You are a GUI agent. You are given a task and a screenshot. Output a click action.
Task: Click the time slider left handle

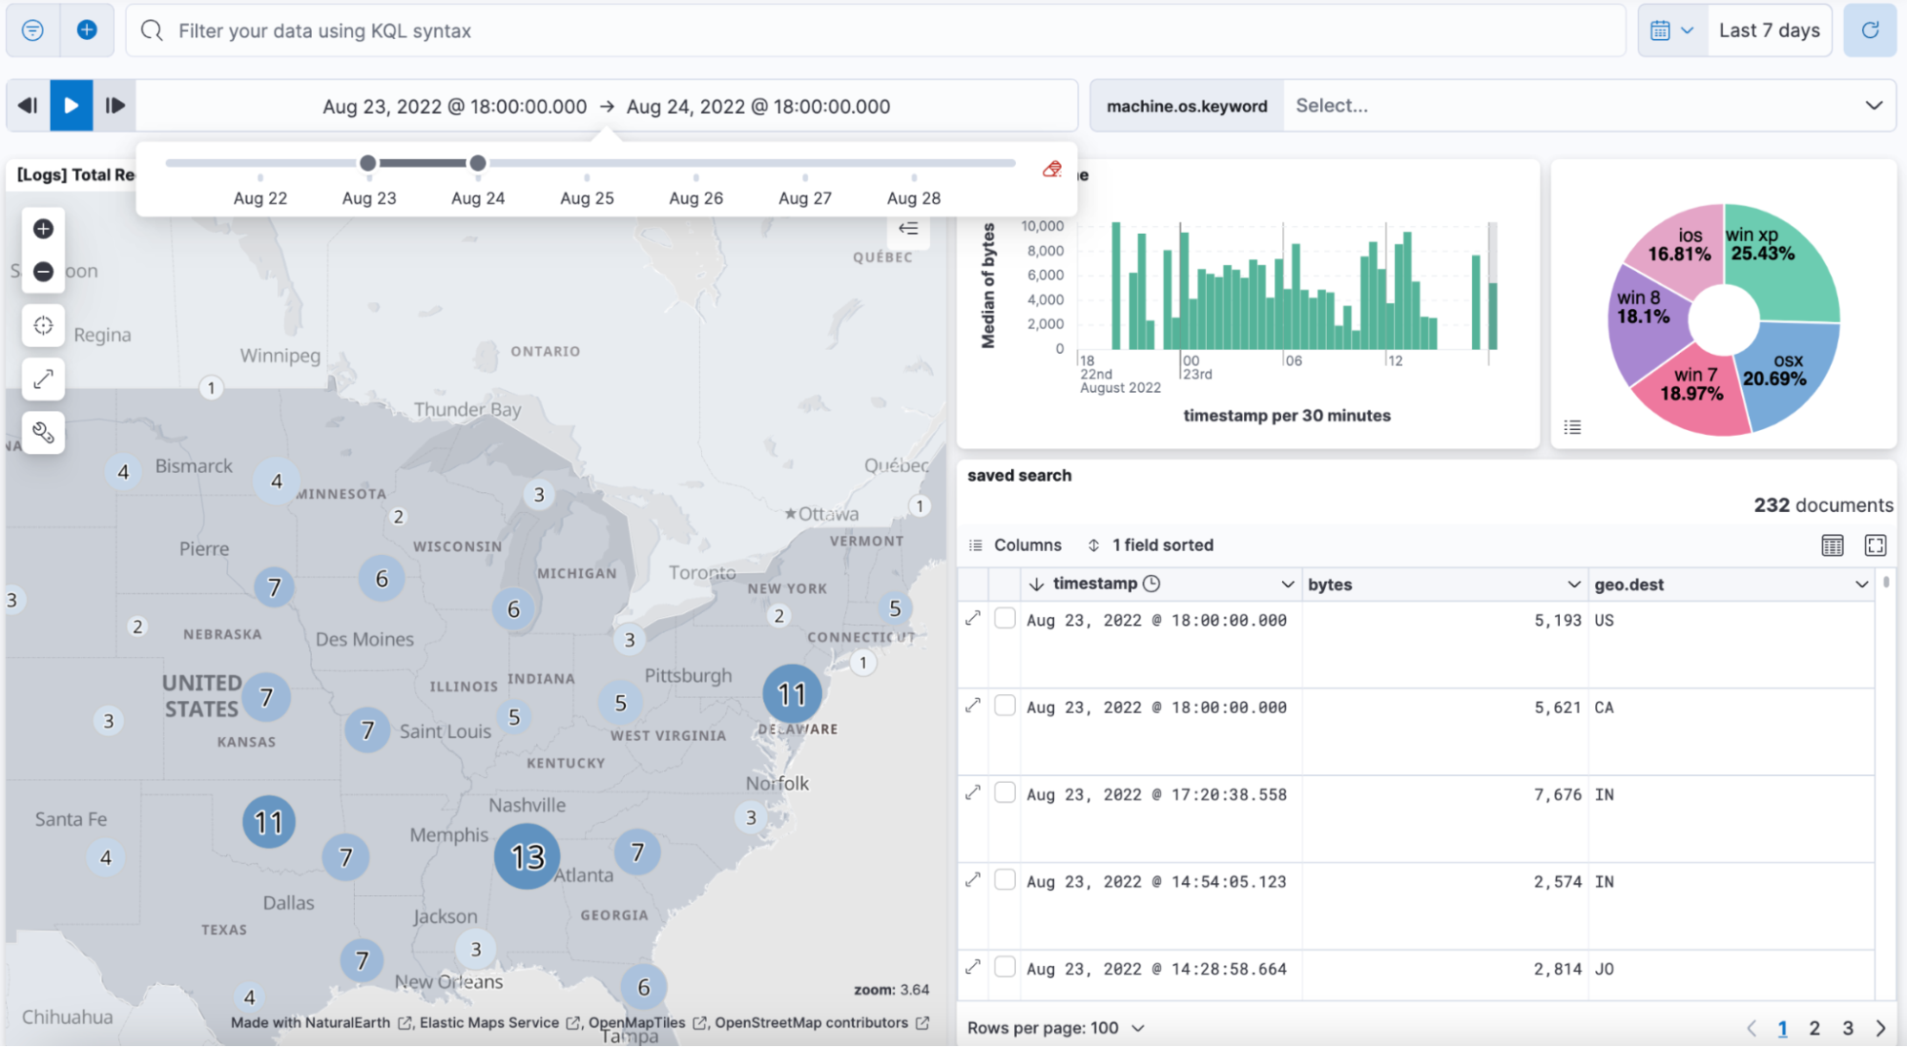pos(368,163)
